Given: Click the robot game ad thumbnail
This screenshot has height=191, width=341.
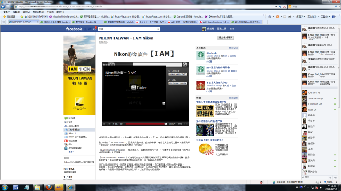Looking at the screenshot, I should click(x=205, y=129).
